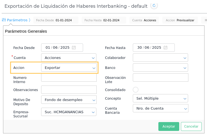The height and width of the screenshot is (137, 207).
Task: Focus the Observaciones text field
Action: click(x=69, y=90)
